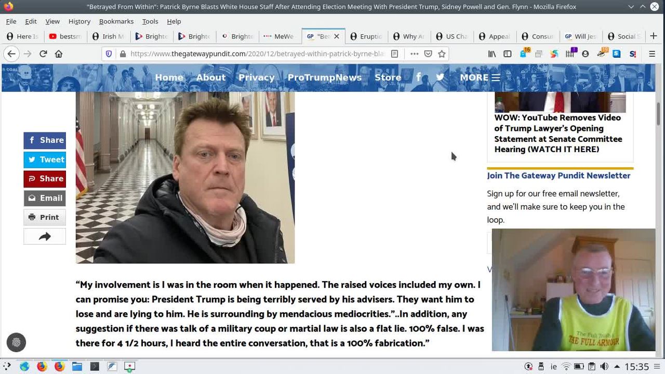Open the Bookmarks menu
Viewport: 665px width, 374px height.
tap(116, 21)
